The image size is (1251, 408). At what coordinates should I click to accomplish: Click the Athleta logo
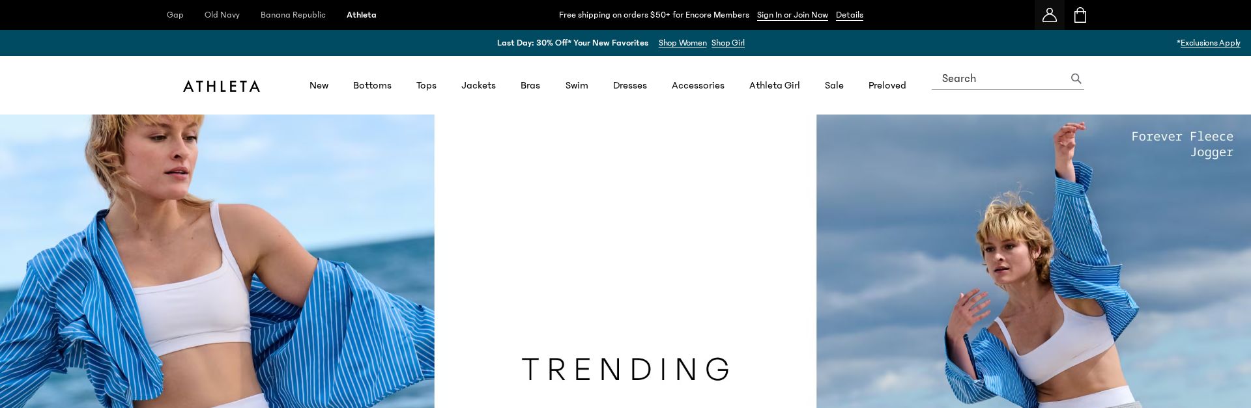pyautogui.click(x=222, y=86)
